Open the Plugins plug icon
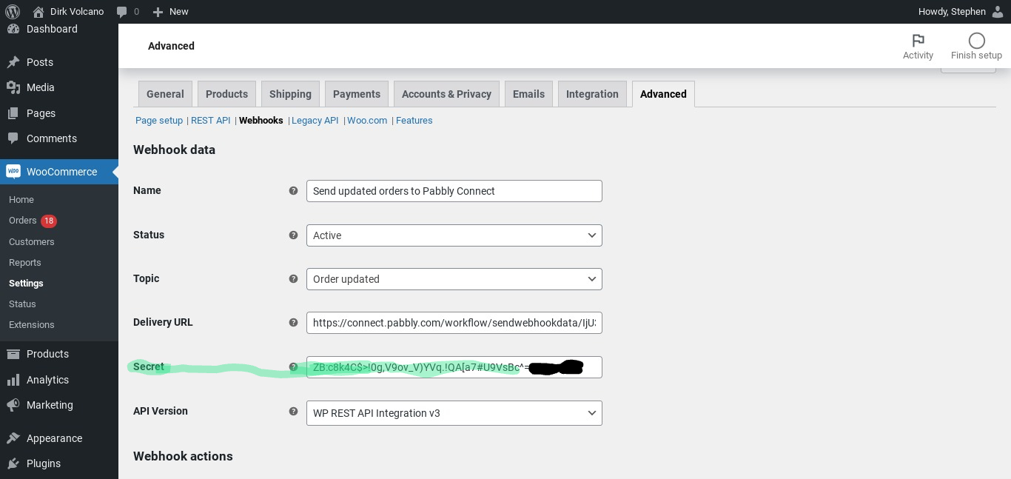 coord(13,463)
